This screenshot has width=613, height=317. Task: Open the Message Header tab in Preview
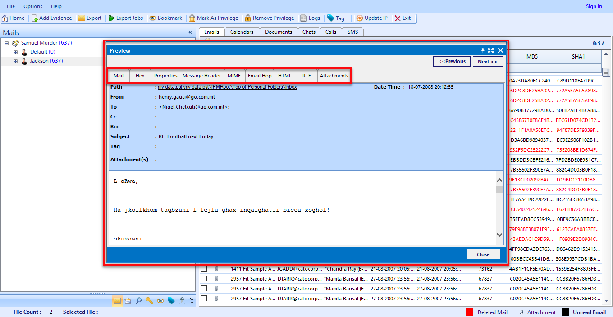pos(201,76)
